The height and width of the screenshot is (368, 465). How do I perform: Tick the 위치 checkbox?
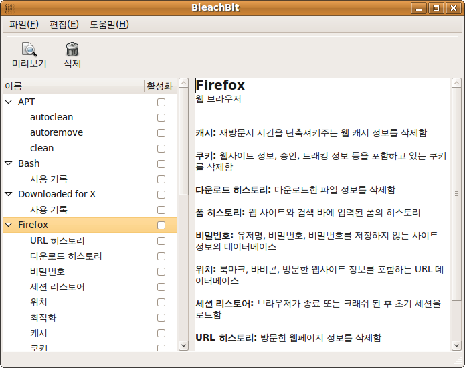tap(161, 302)
